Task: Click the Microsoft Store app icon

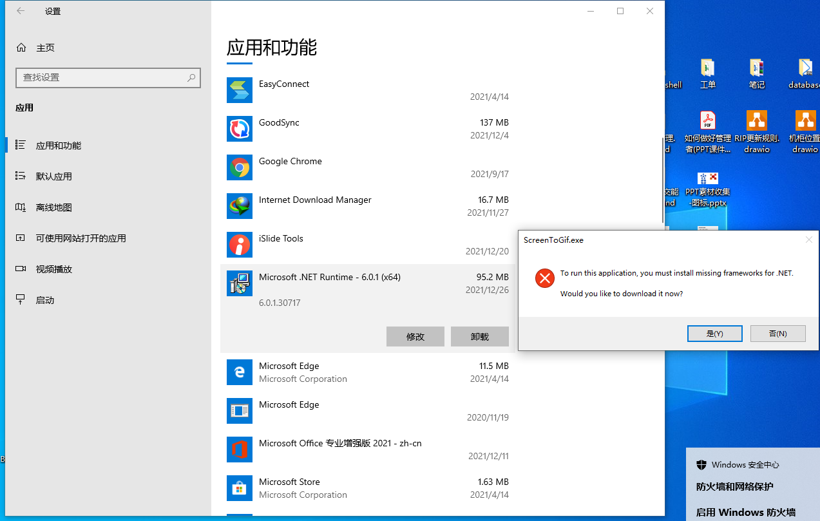Action: (240, 488)
